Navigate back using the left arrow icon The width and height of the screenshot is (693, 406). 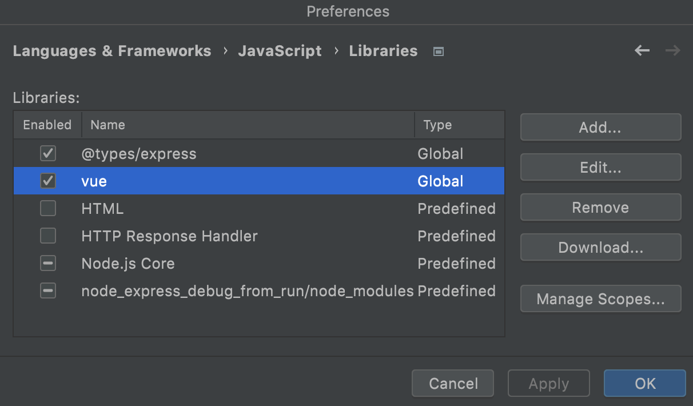tap(642, 50)
